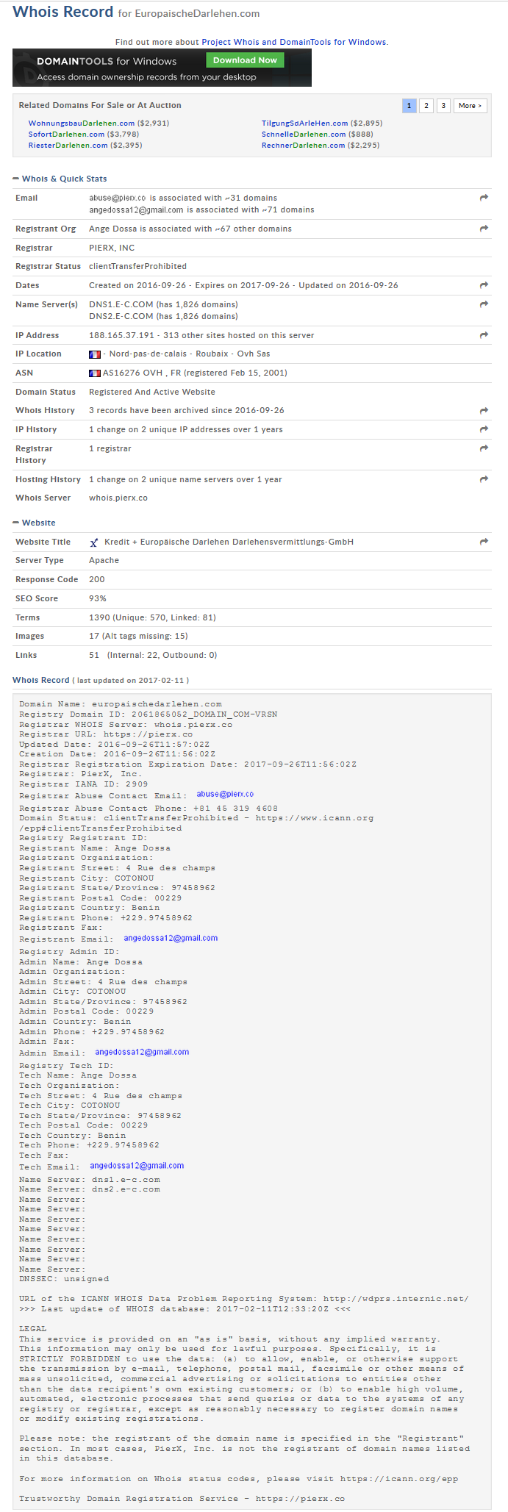Image resolution: width=508 pixels, height=1512 pixels.
Task: Click the DNS1.E-C.COM name server text
Action: (x=121, y=304)
